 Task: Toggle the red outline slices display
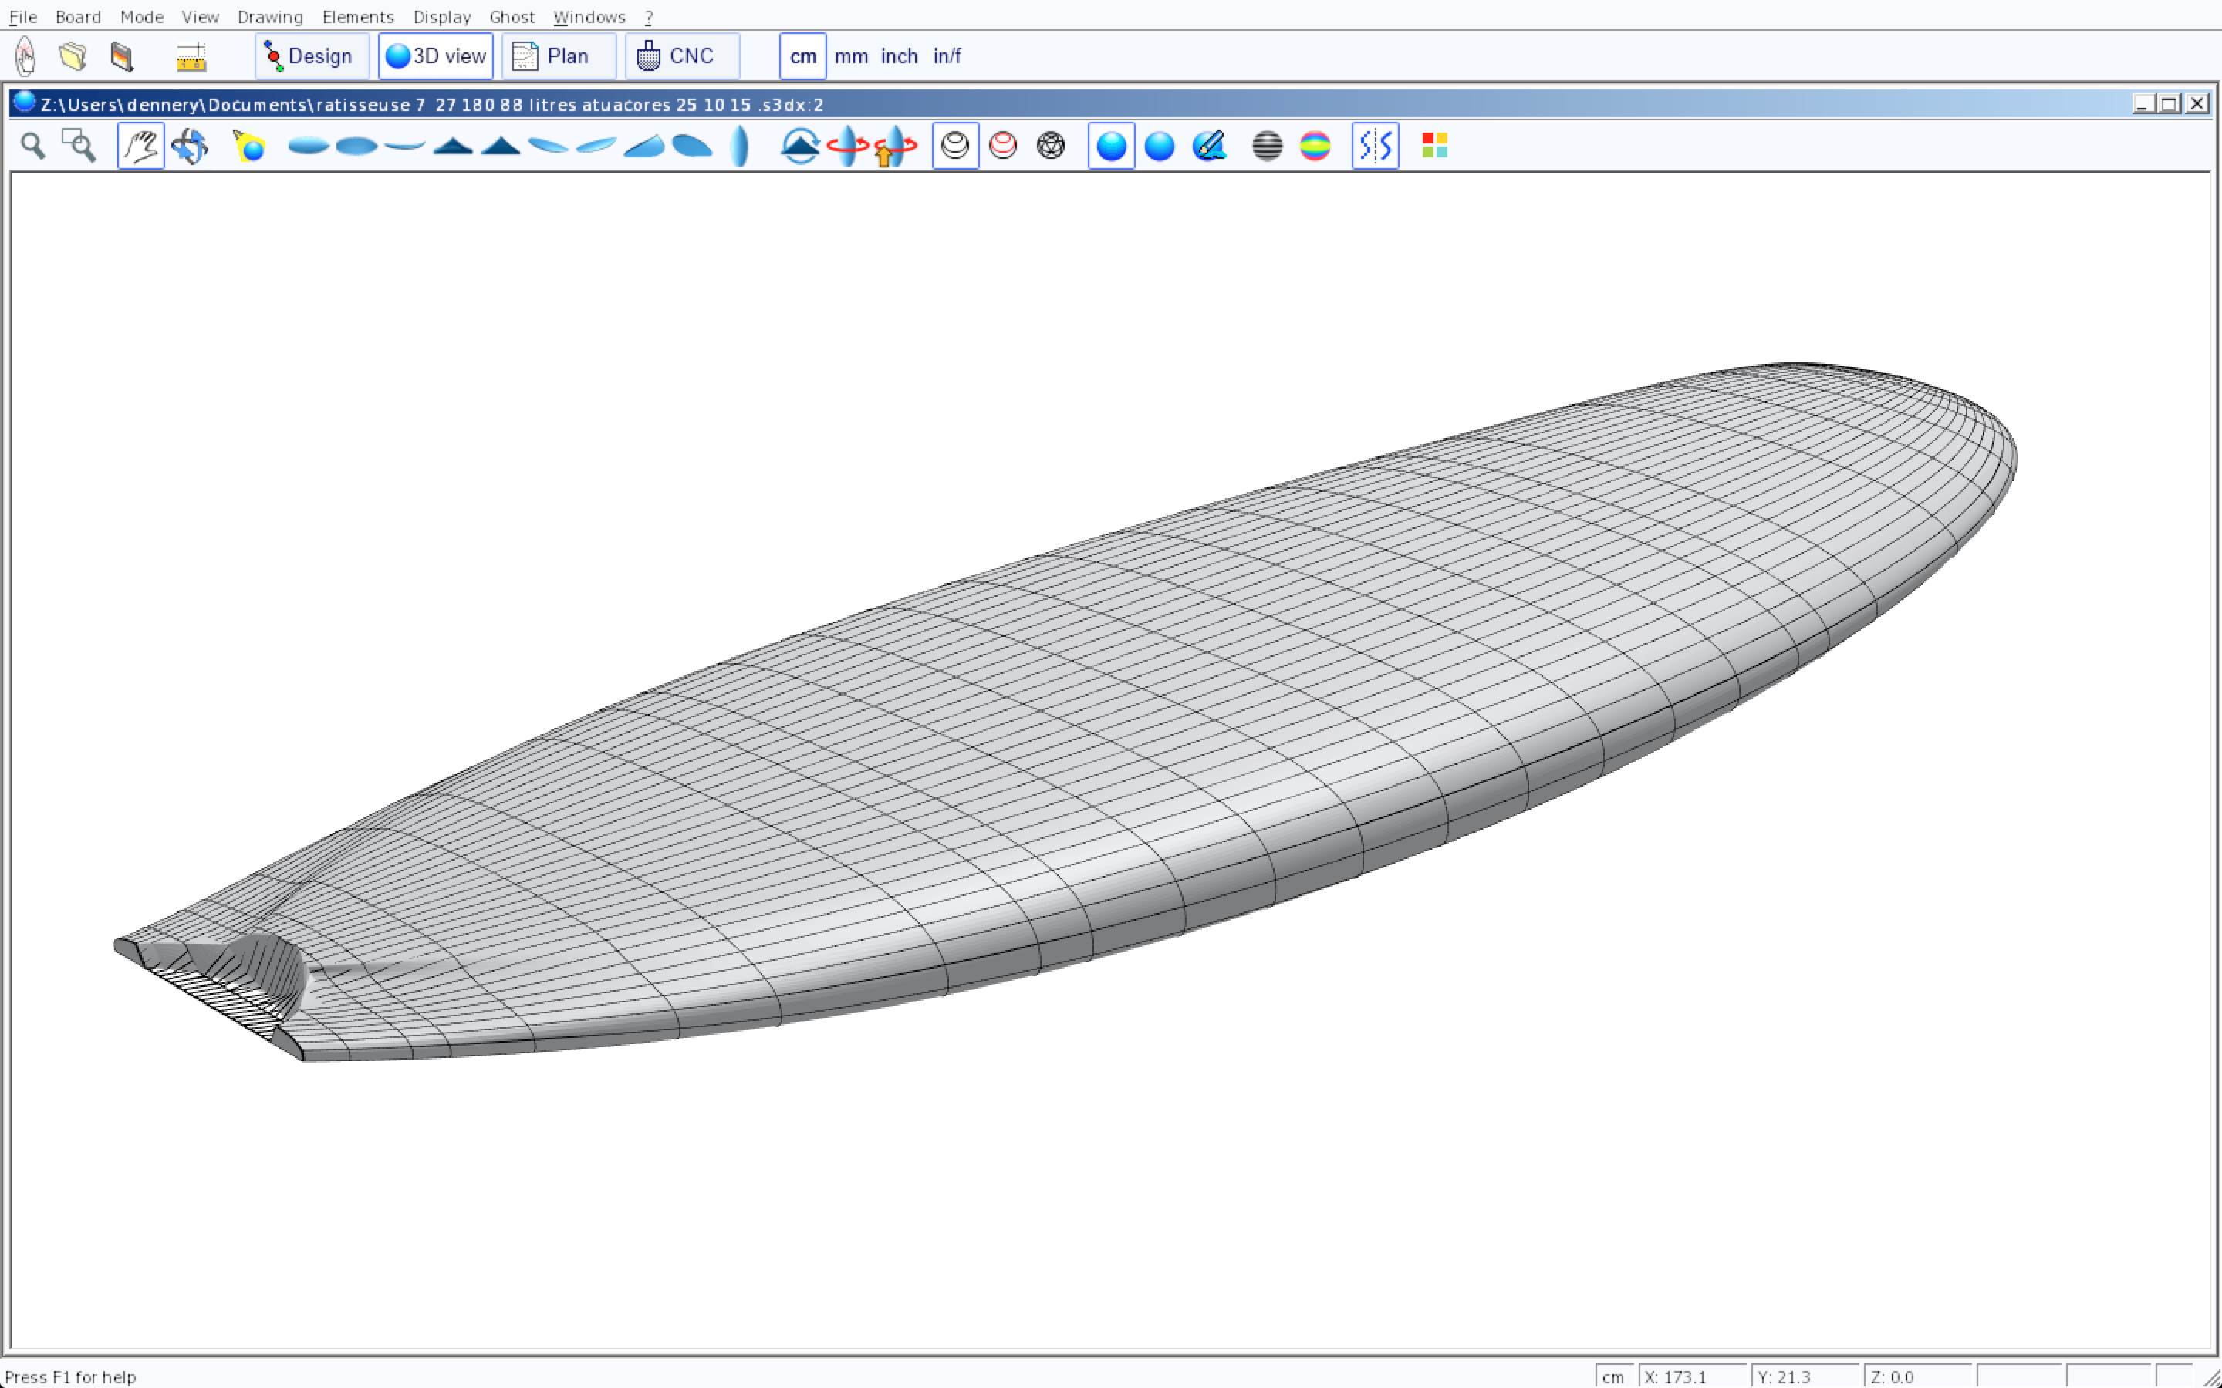pos(1003,146)
